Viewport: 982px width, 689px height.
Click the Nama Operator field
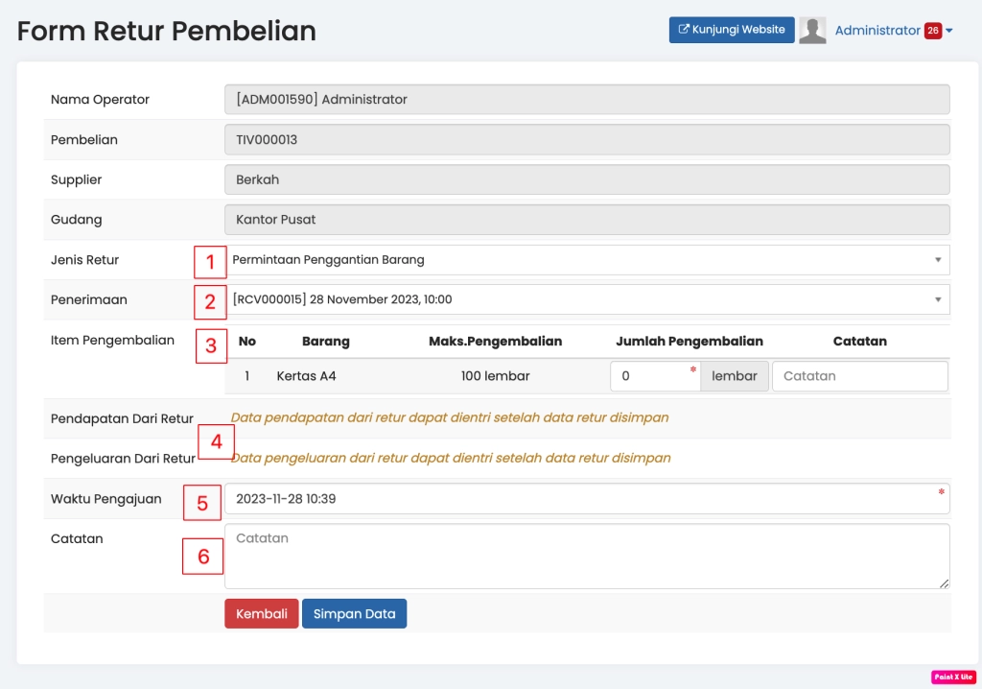(587, 99)
